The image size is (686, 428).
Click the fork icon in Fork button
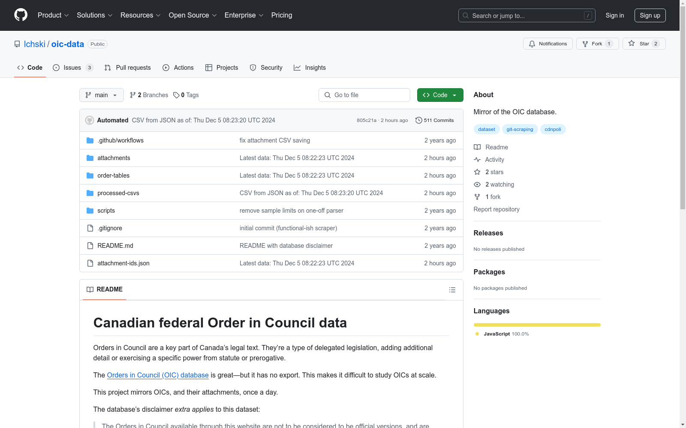[x=585, y=44]
